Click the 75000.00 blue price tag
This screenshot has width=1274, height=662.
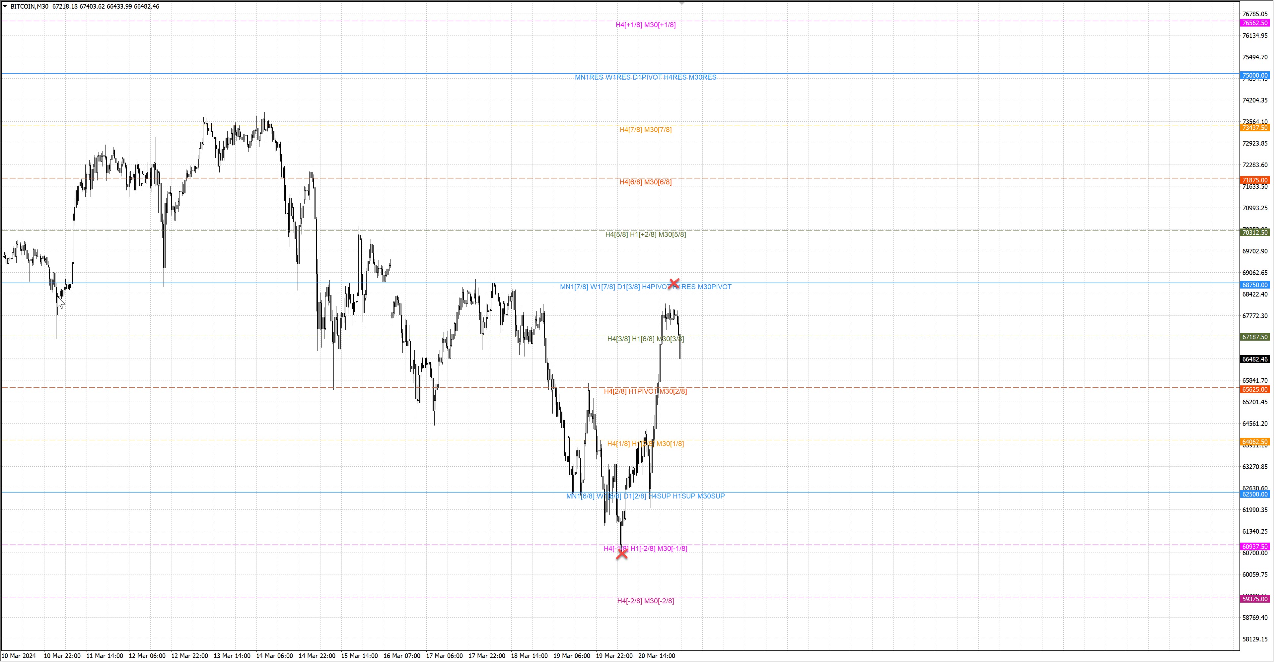[1255, 76]
